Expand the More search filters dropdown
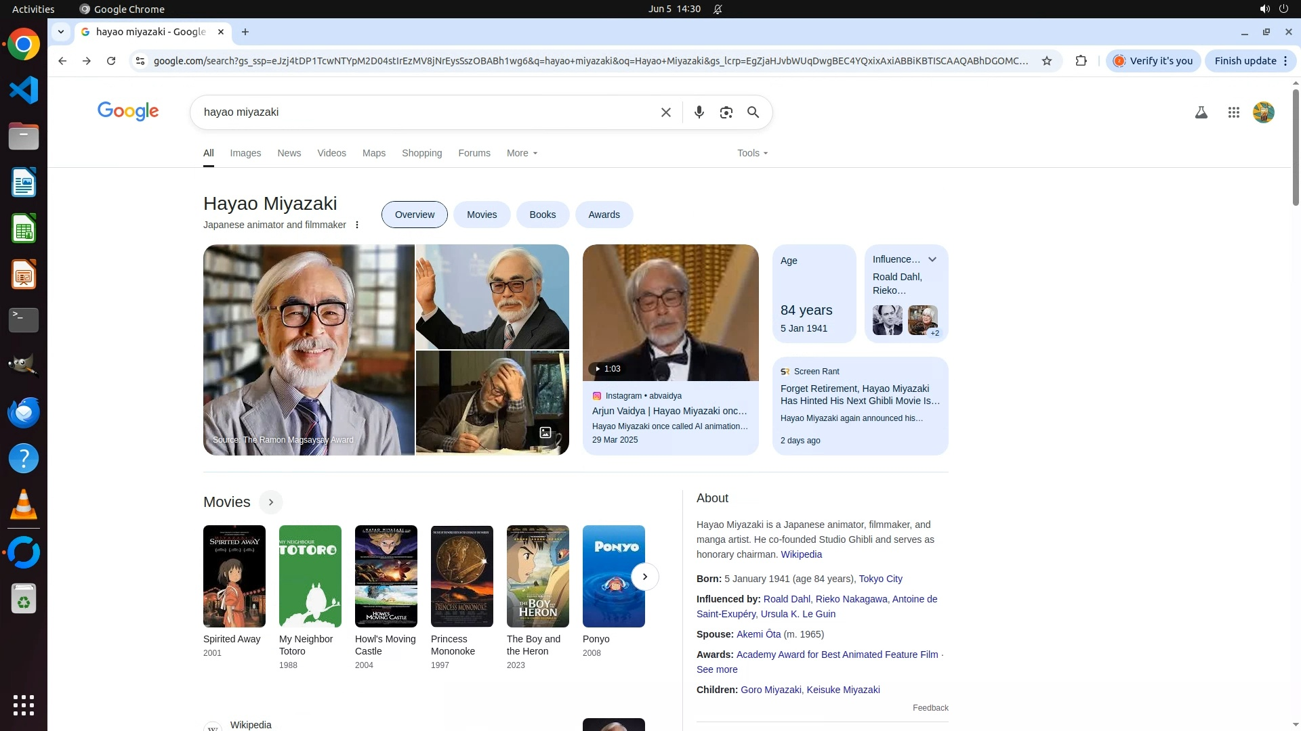Viewport: 1301px width, 731px height. pyautogui.click(x=522, y=153)
